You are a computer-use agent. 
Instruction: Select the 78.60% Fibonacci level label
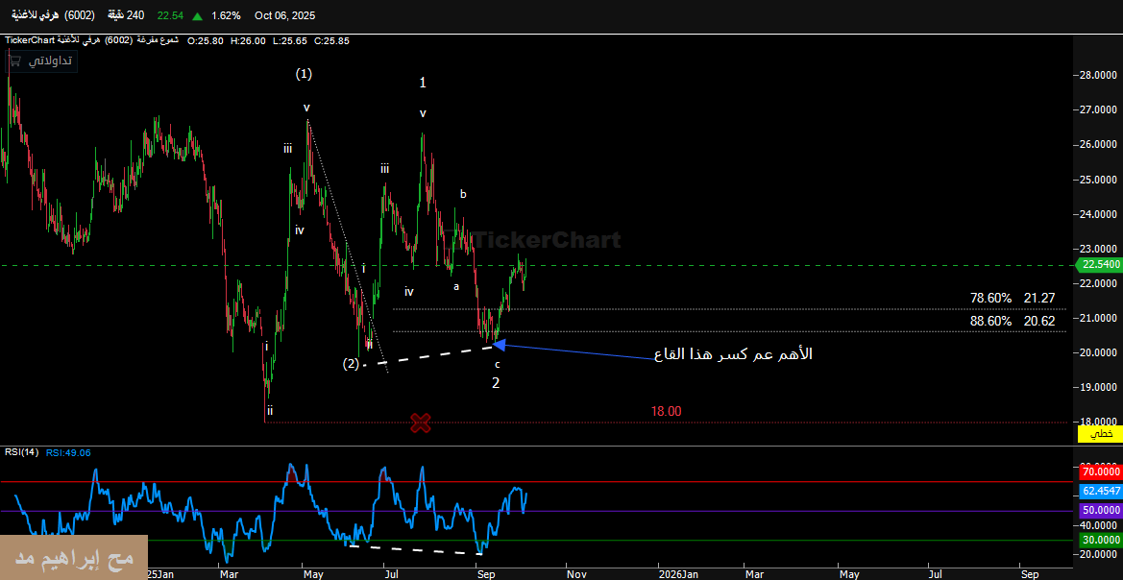pos(990,299)
